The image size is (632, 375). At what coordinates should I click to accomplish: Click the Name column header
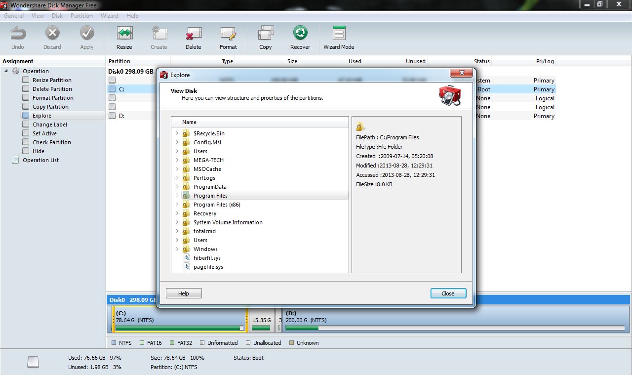pyautogui.click(x=260, y=122)
